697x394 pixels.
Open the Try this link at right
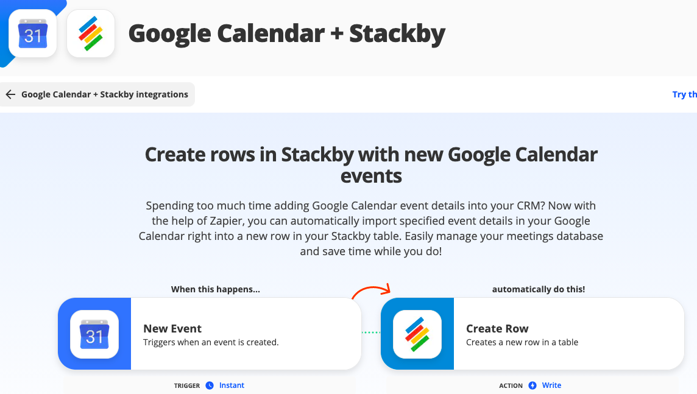(x=685, y=94)
